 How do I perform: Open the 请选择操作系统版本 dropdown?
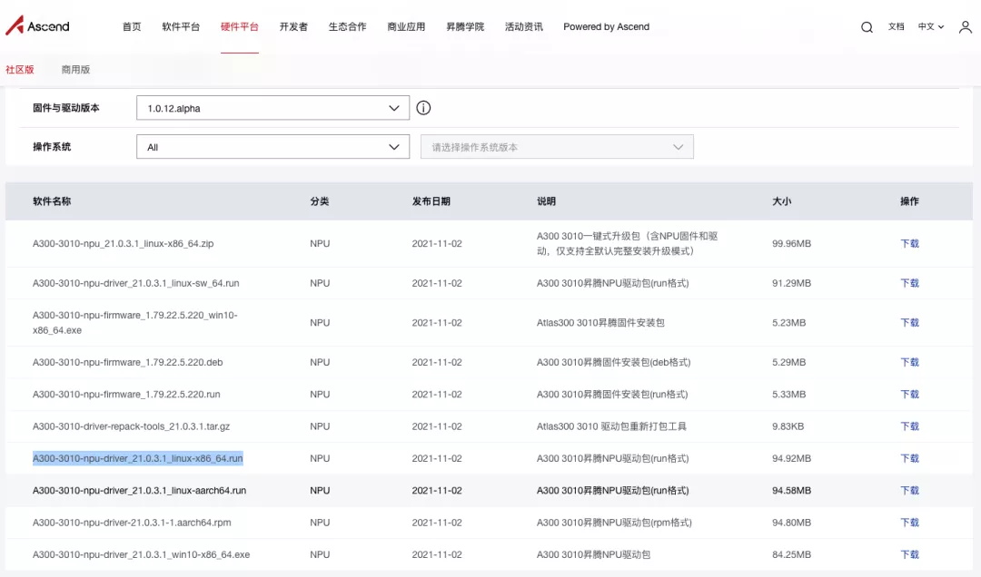[x=557, y=147]
